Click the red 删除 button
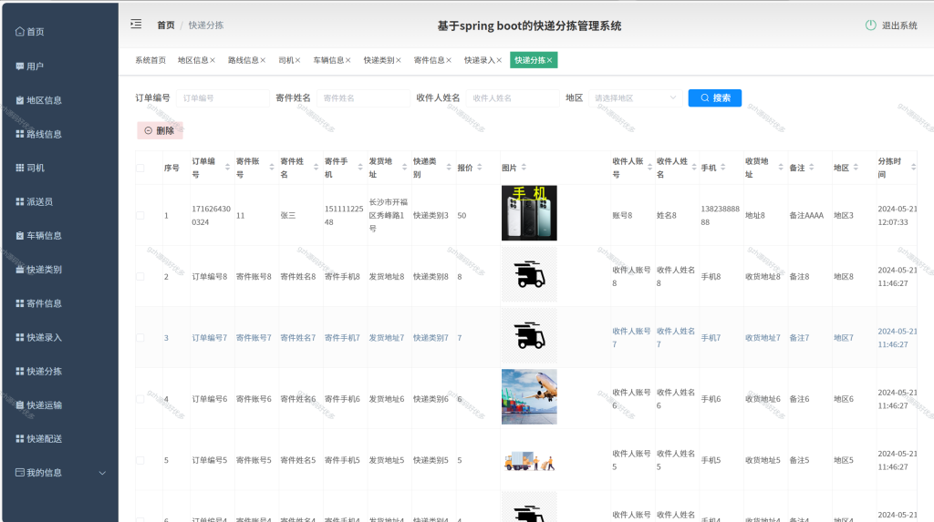Screen dimensions: 934x522 pyautogui.click(x=160, y=130)
